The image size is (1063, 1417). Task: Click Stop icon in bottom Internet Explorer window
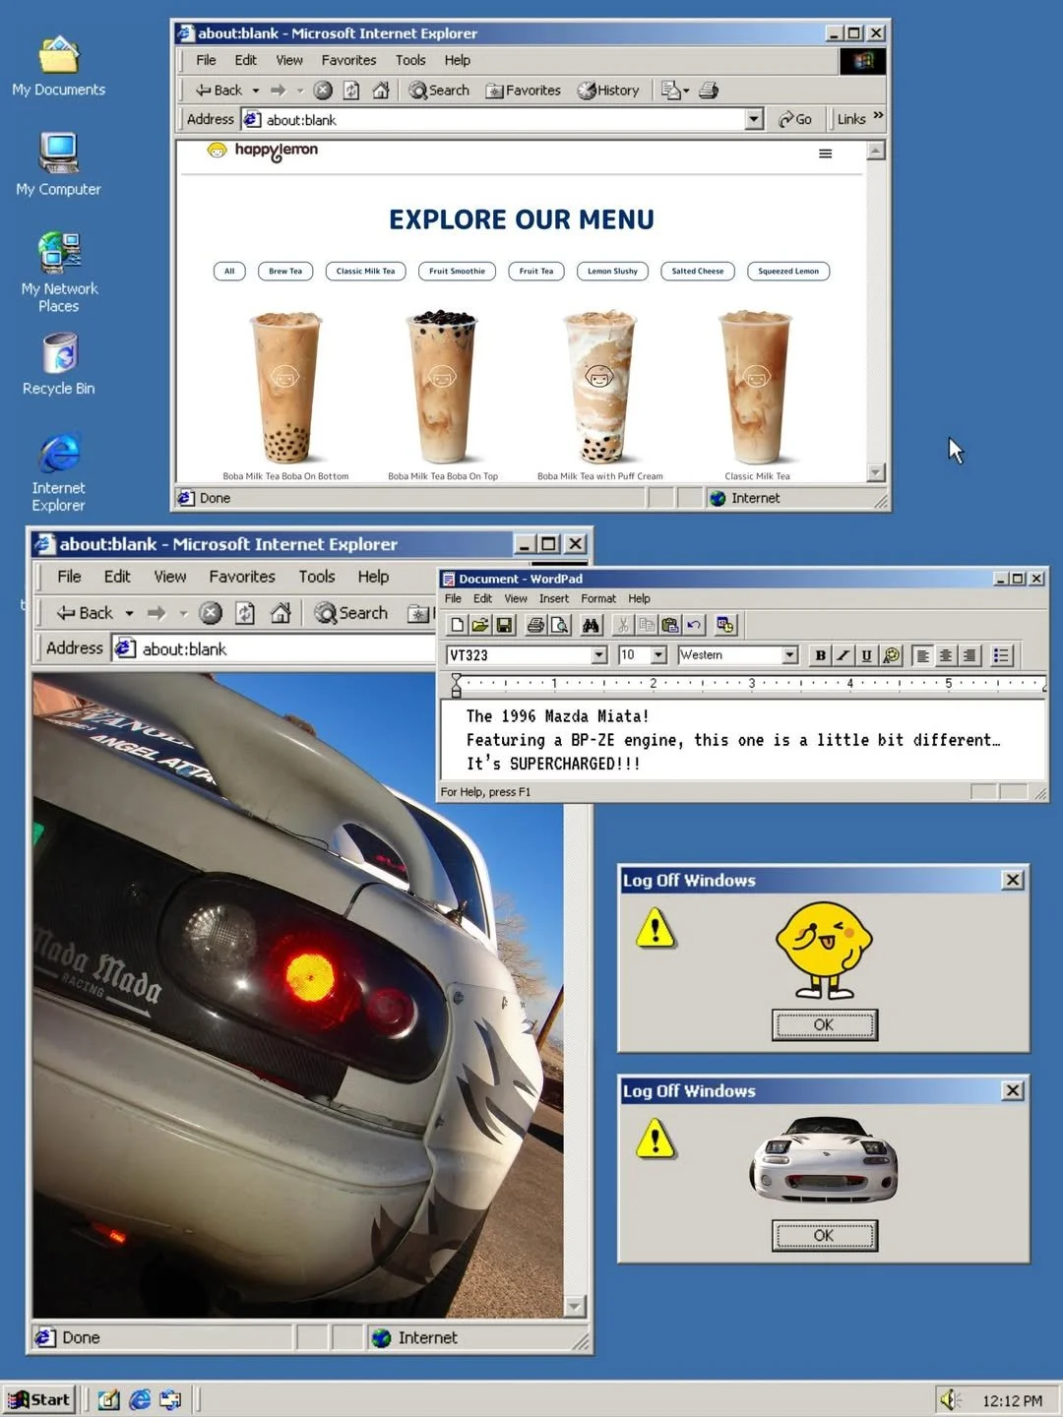tap(211, 613)
